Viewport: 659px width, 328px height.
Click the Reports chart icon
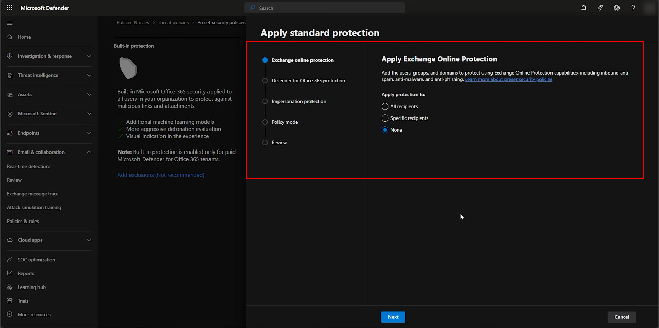(x=10, y=273)
